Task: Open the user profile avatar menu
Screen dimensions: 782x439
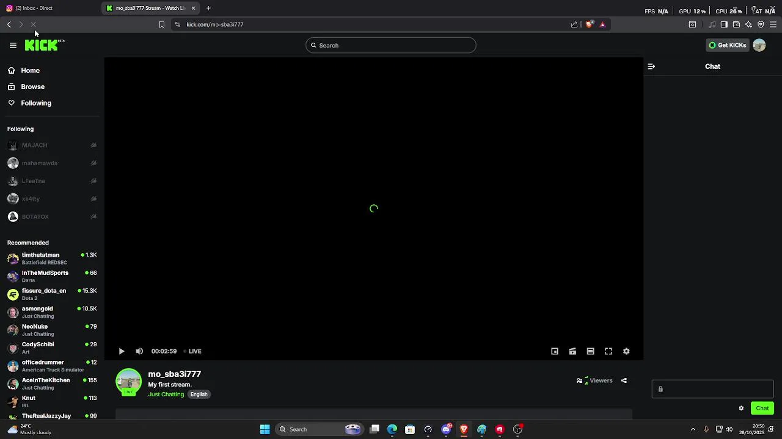Action: [759, 45]
